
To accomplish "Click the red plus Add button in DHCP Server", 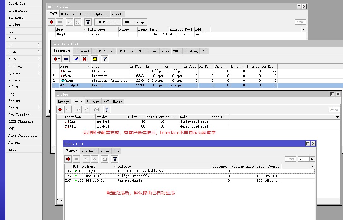I will tap(51, 22).
